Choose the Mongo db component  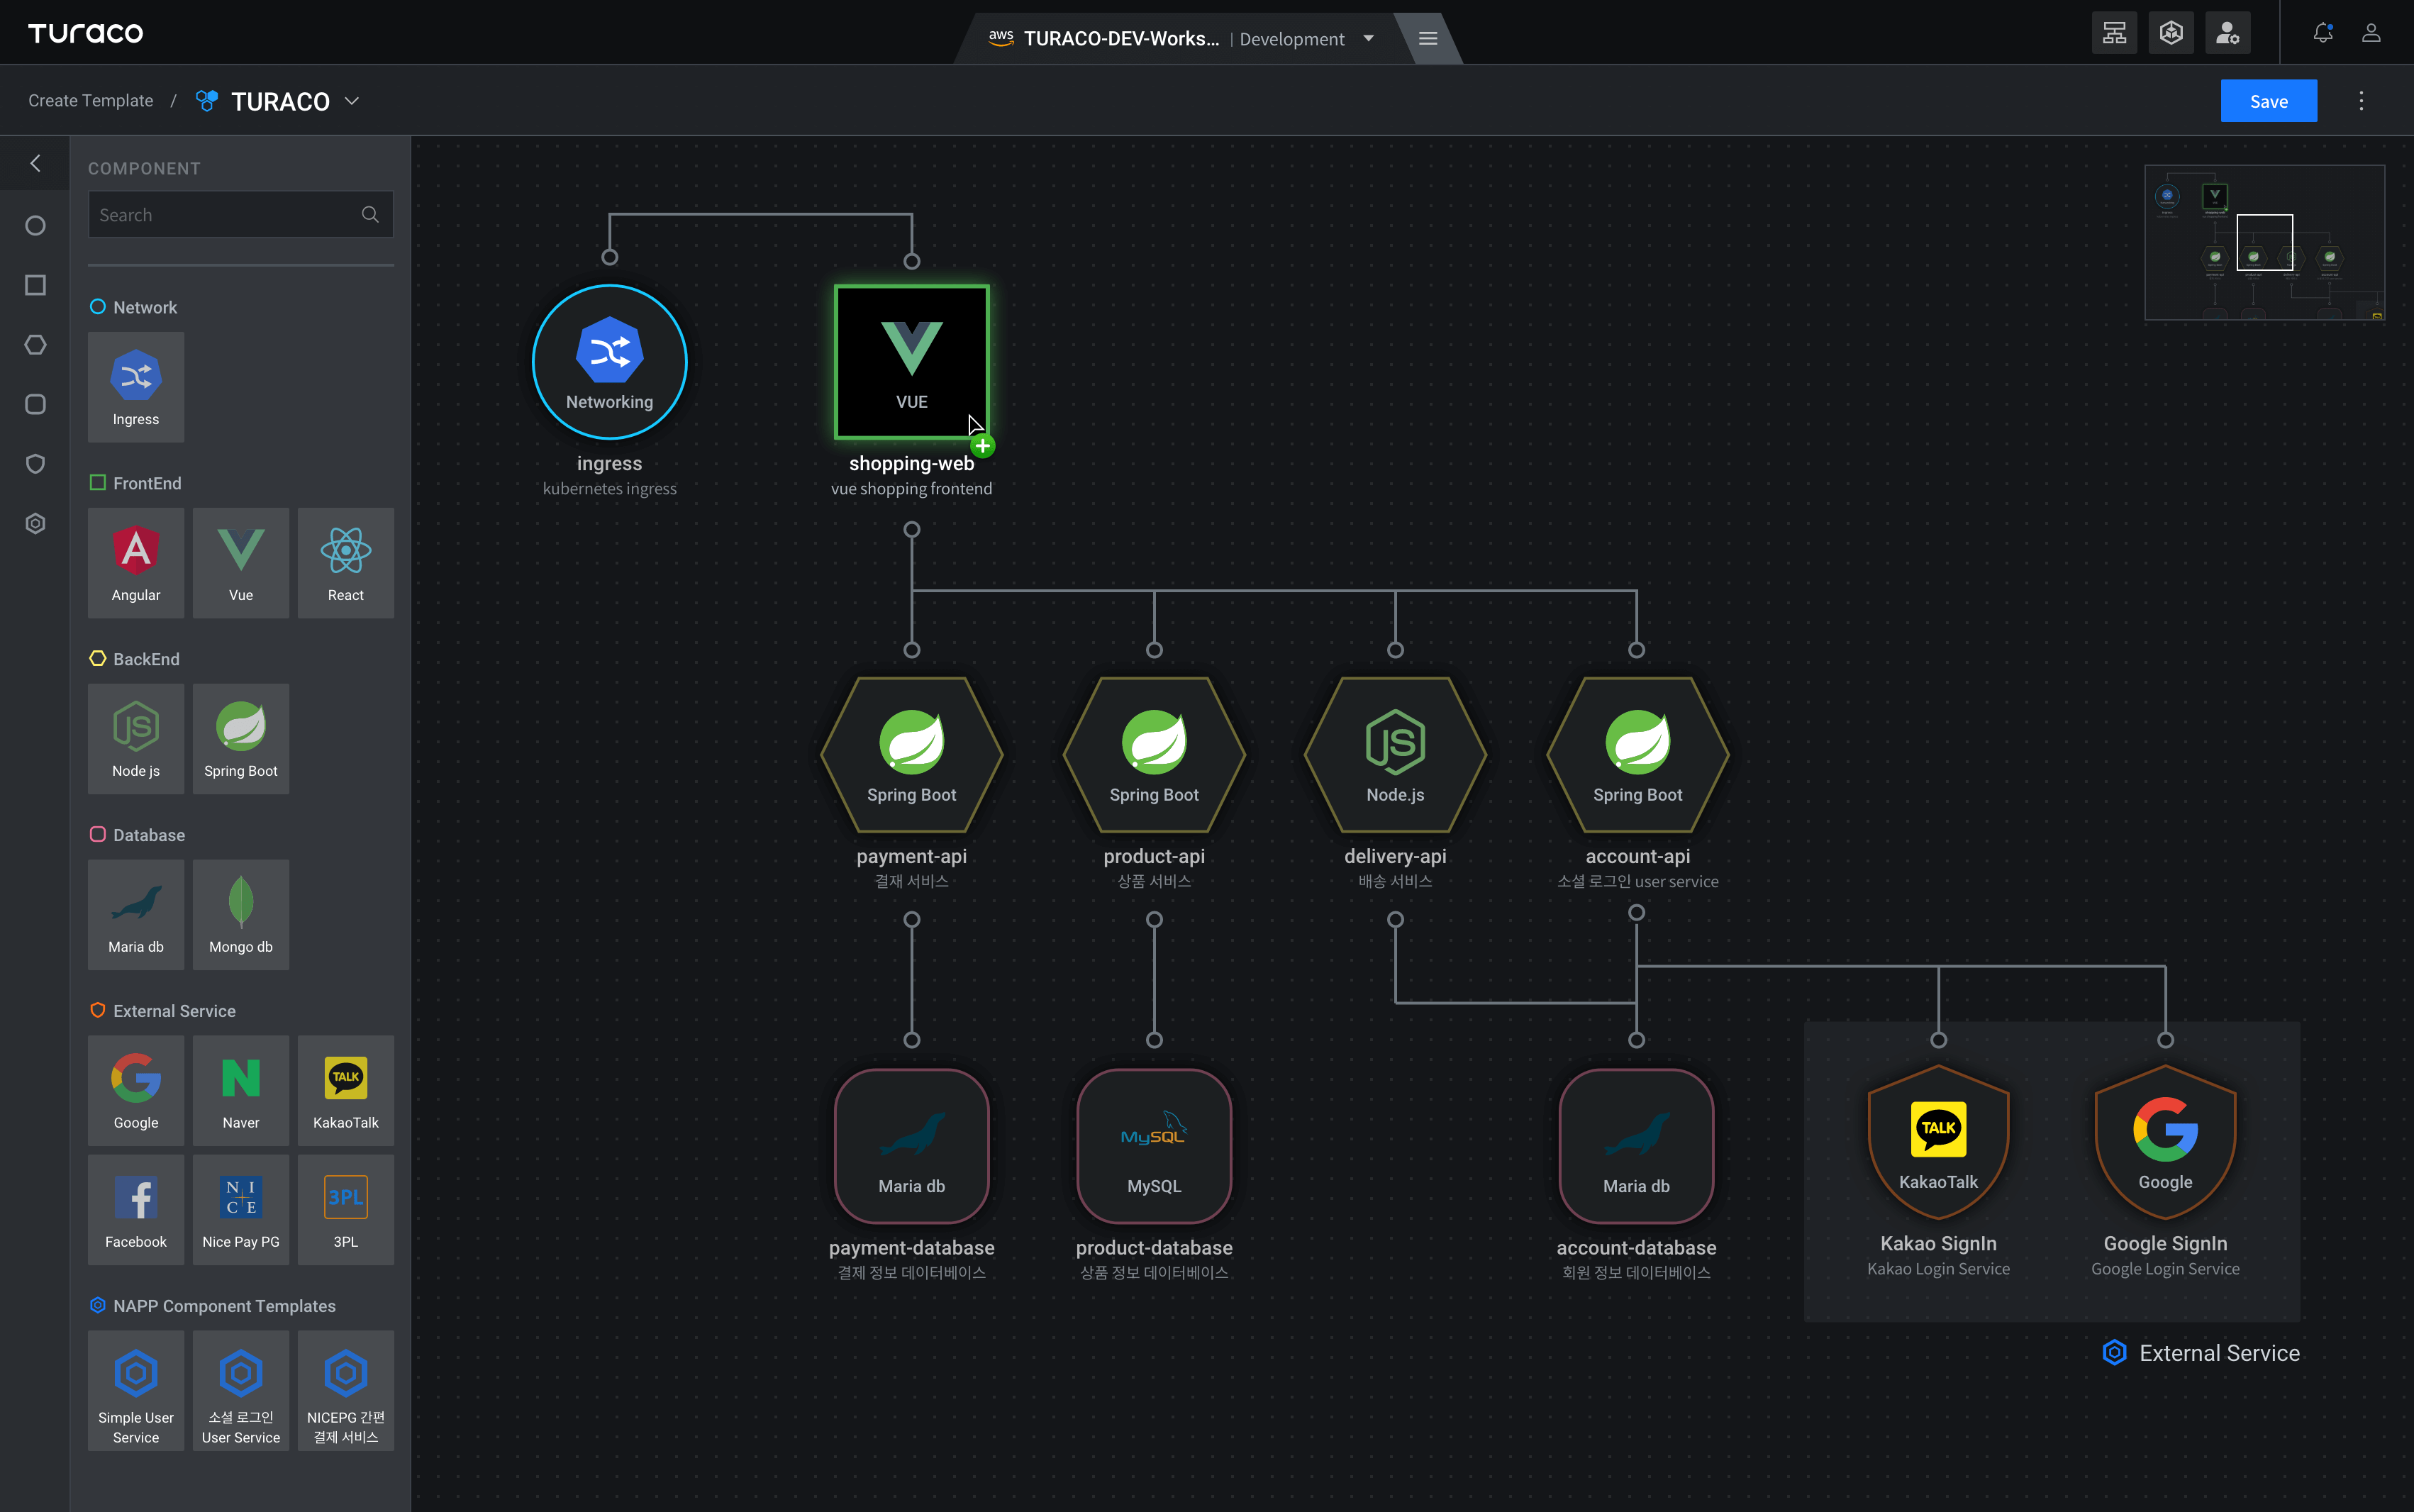point(241,915)
